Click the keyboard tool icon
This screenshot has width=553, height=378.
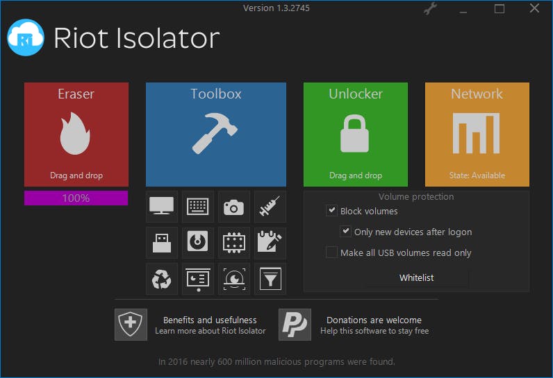[198, 206]
